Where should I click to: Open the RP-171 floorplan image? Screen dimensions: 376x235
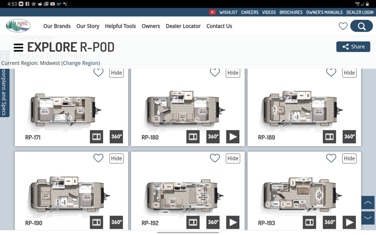pos(66,110)
